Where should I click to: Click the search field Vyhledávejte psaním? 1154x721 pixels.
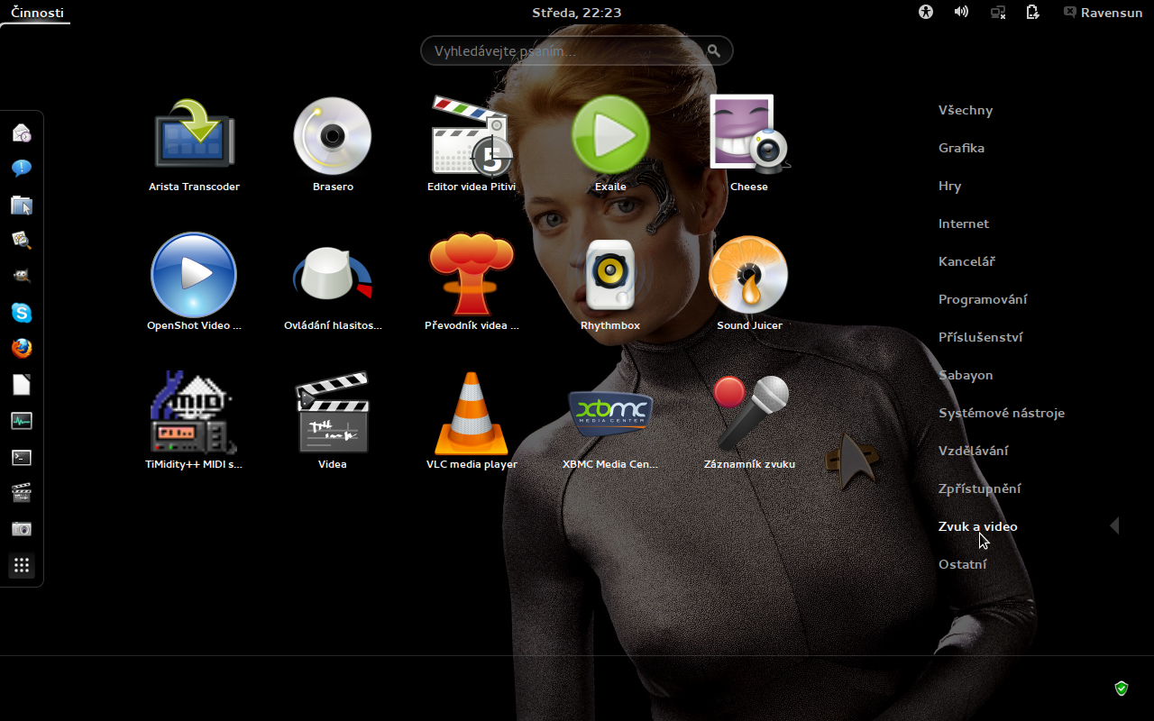(577, 50)
